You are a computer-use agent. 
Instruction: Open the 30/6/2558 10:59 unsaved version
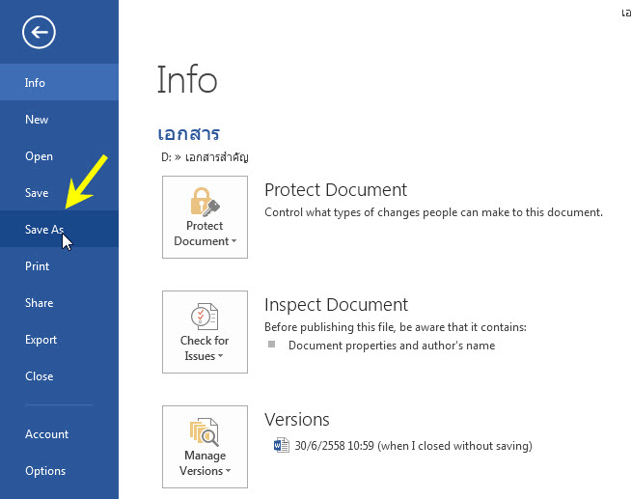(x=413, y=446)
